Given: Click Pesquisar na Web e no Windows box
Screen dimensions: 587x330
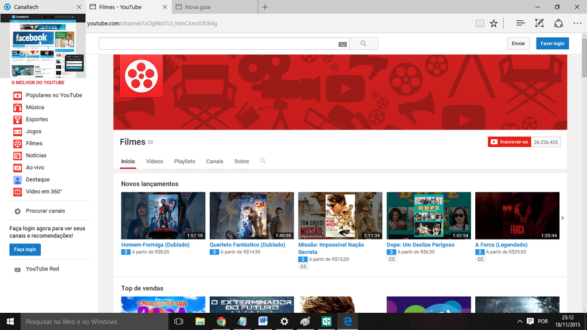Looking at the screenshot, I should [x=95, y=321].
